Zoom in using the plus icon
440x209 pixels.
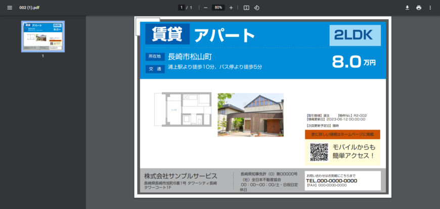(x=231, y=8)
